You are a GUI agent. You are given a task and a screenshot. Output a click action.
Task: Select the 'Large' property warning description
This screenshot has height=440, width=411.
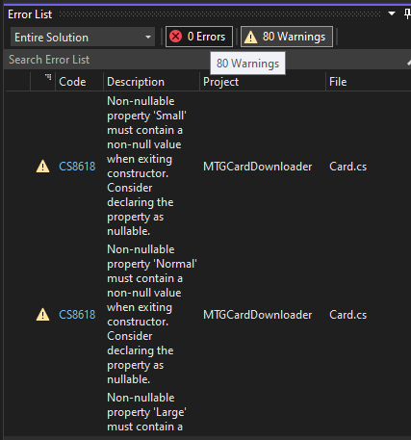coord(146,412)
